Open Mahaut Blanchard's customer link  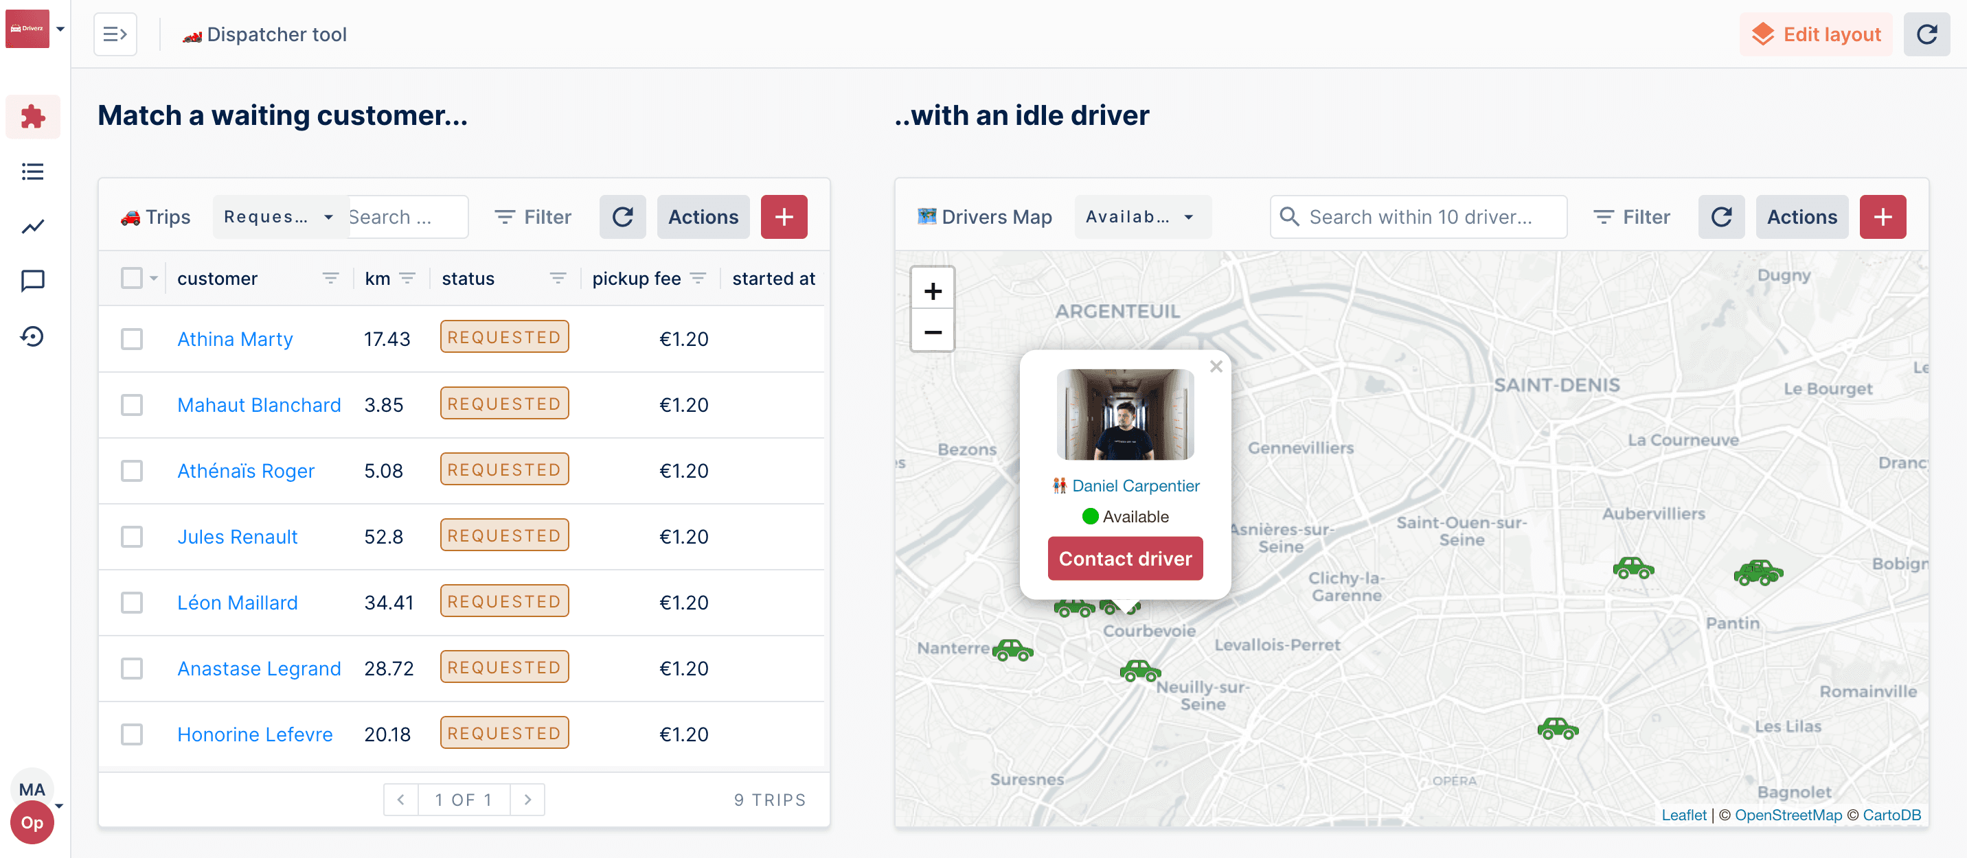pos(259,404)
